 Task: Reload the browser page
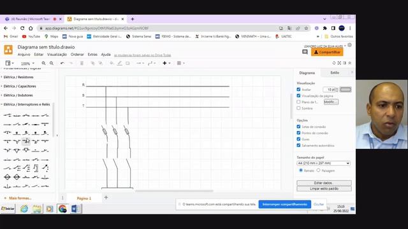pos(22,28)
